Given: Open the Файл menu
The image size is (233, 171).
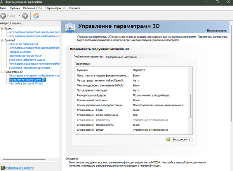Looking at the screenshot, I should click(3, 8).
